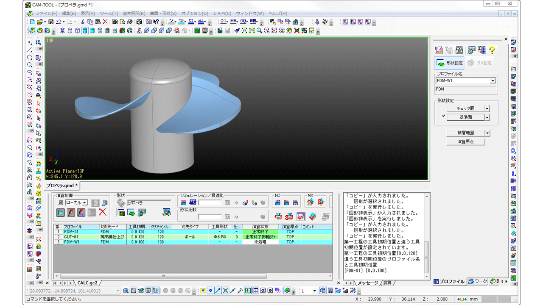This screenshot has width=543, height=305.
Task: Expand the 基準面 dropdown arrow
Action: pyautogui.click(x=487, y=117)
